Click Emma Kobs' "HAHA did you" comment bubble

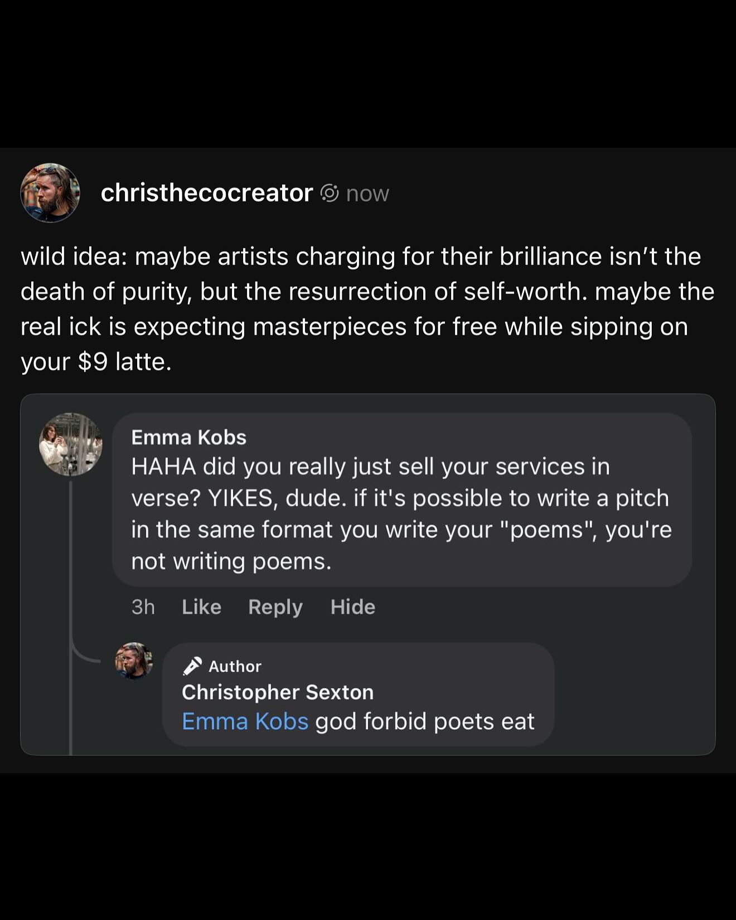(401, 513)
